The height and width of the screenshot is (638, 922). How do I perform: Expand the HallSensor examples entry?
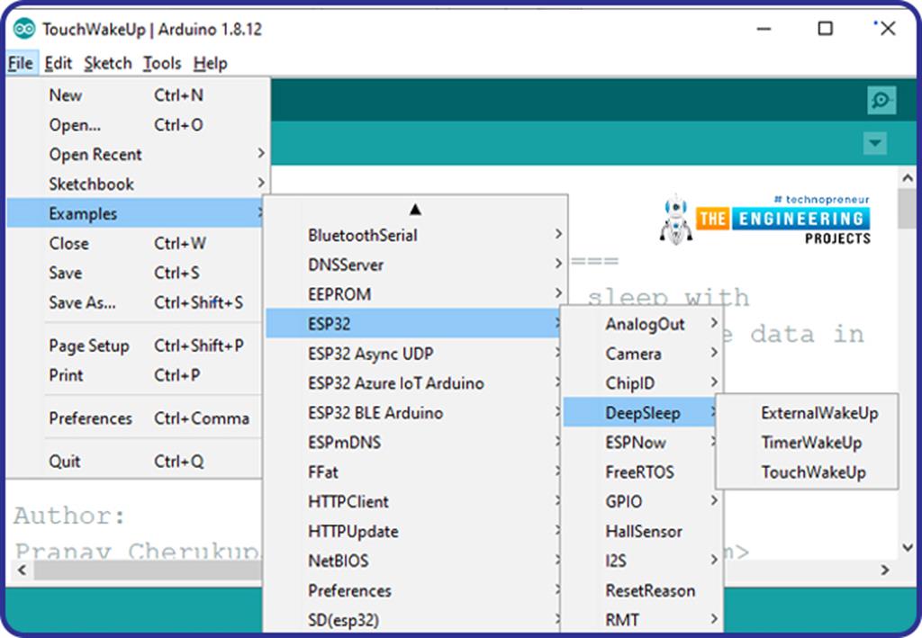tap(644, 532)
